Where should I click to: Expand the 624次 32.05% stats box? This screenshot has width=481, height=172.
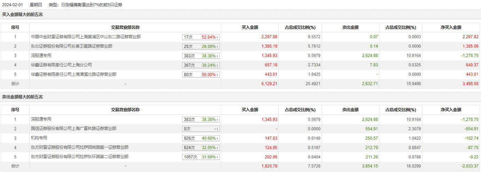click(x=201, y=148)
